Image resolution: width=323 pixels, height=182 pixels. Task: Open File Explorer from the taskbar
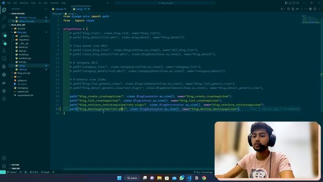pos(159,178)
